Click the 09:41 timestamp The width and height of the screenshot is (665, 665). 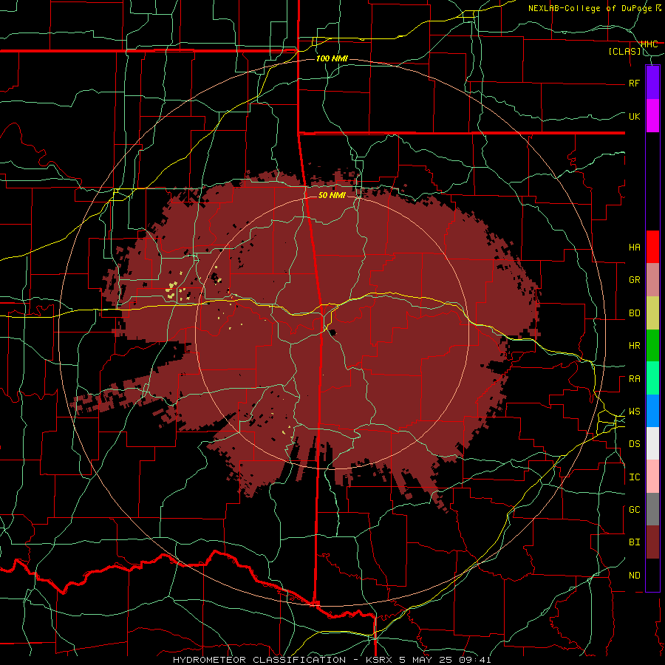[477, 660]
